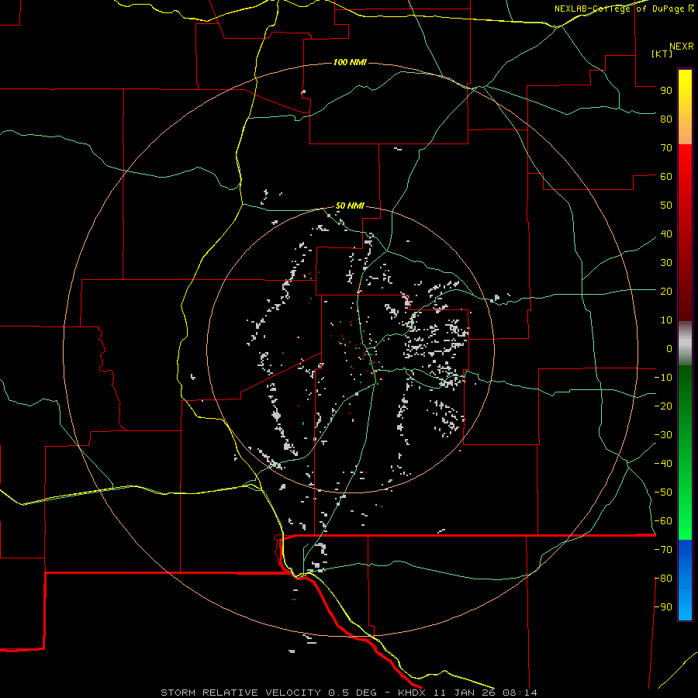Screen dimensions: 698x698
Task: Pick the blue segment near -80 knots
Action: pyautogui.click(x=685, y=579)
